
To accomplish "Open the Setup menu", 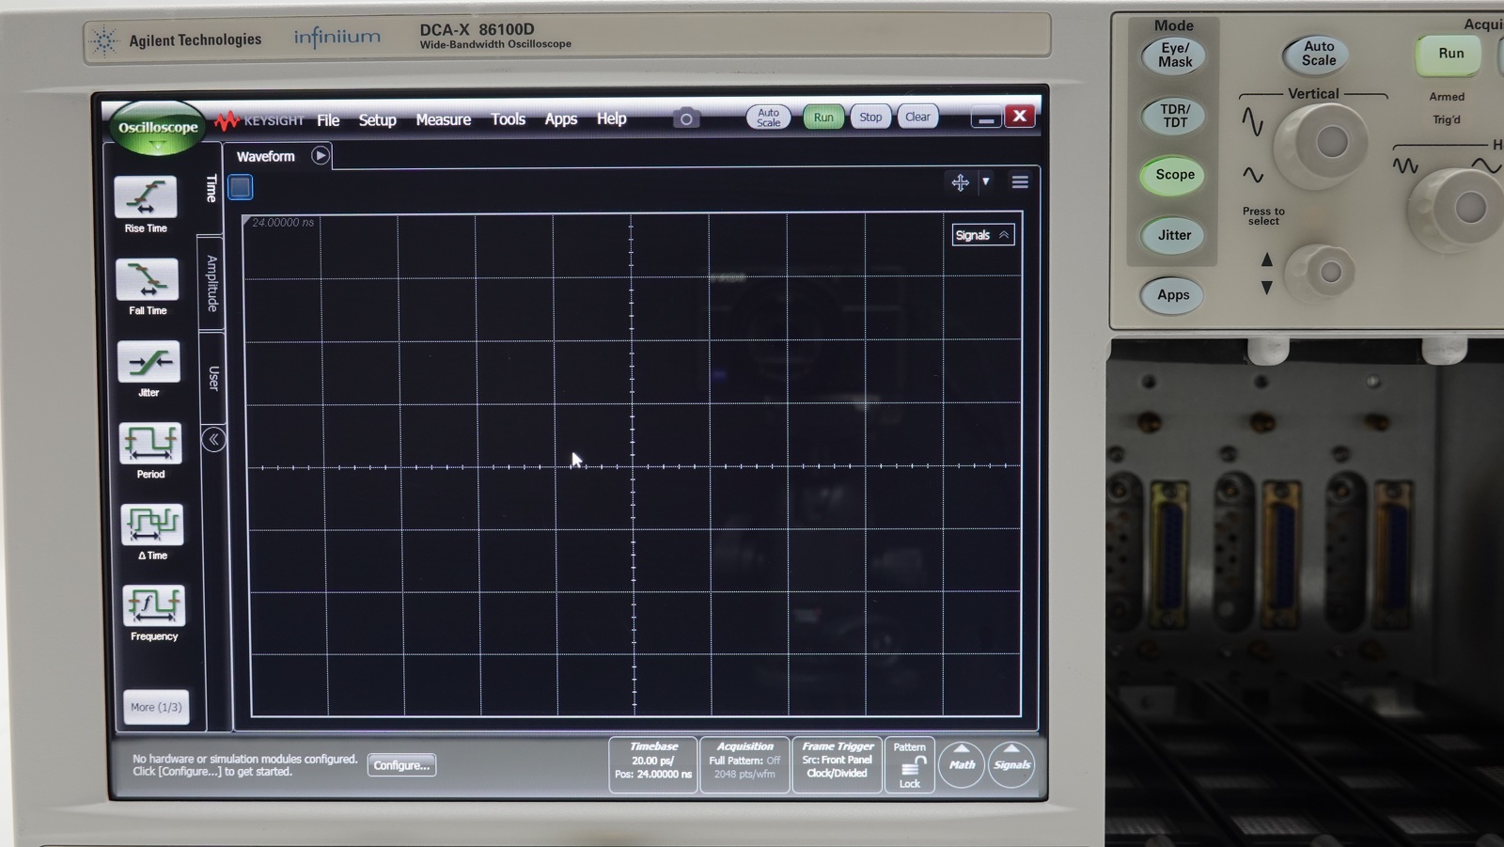I will pos(377,120).
